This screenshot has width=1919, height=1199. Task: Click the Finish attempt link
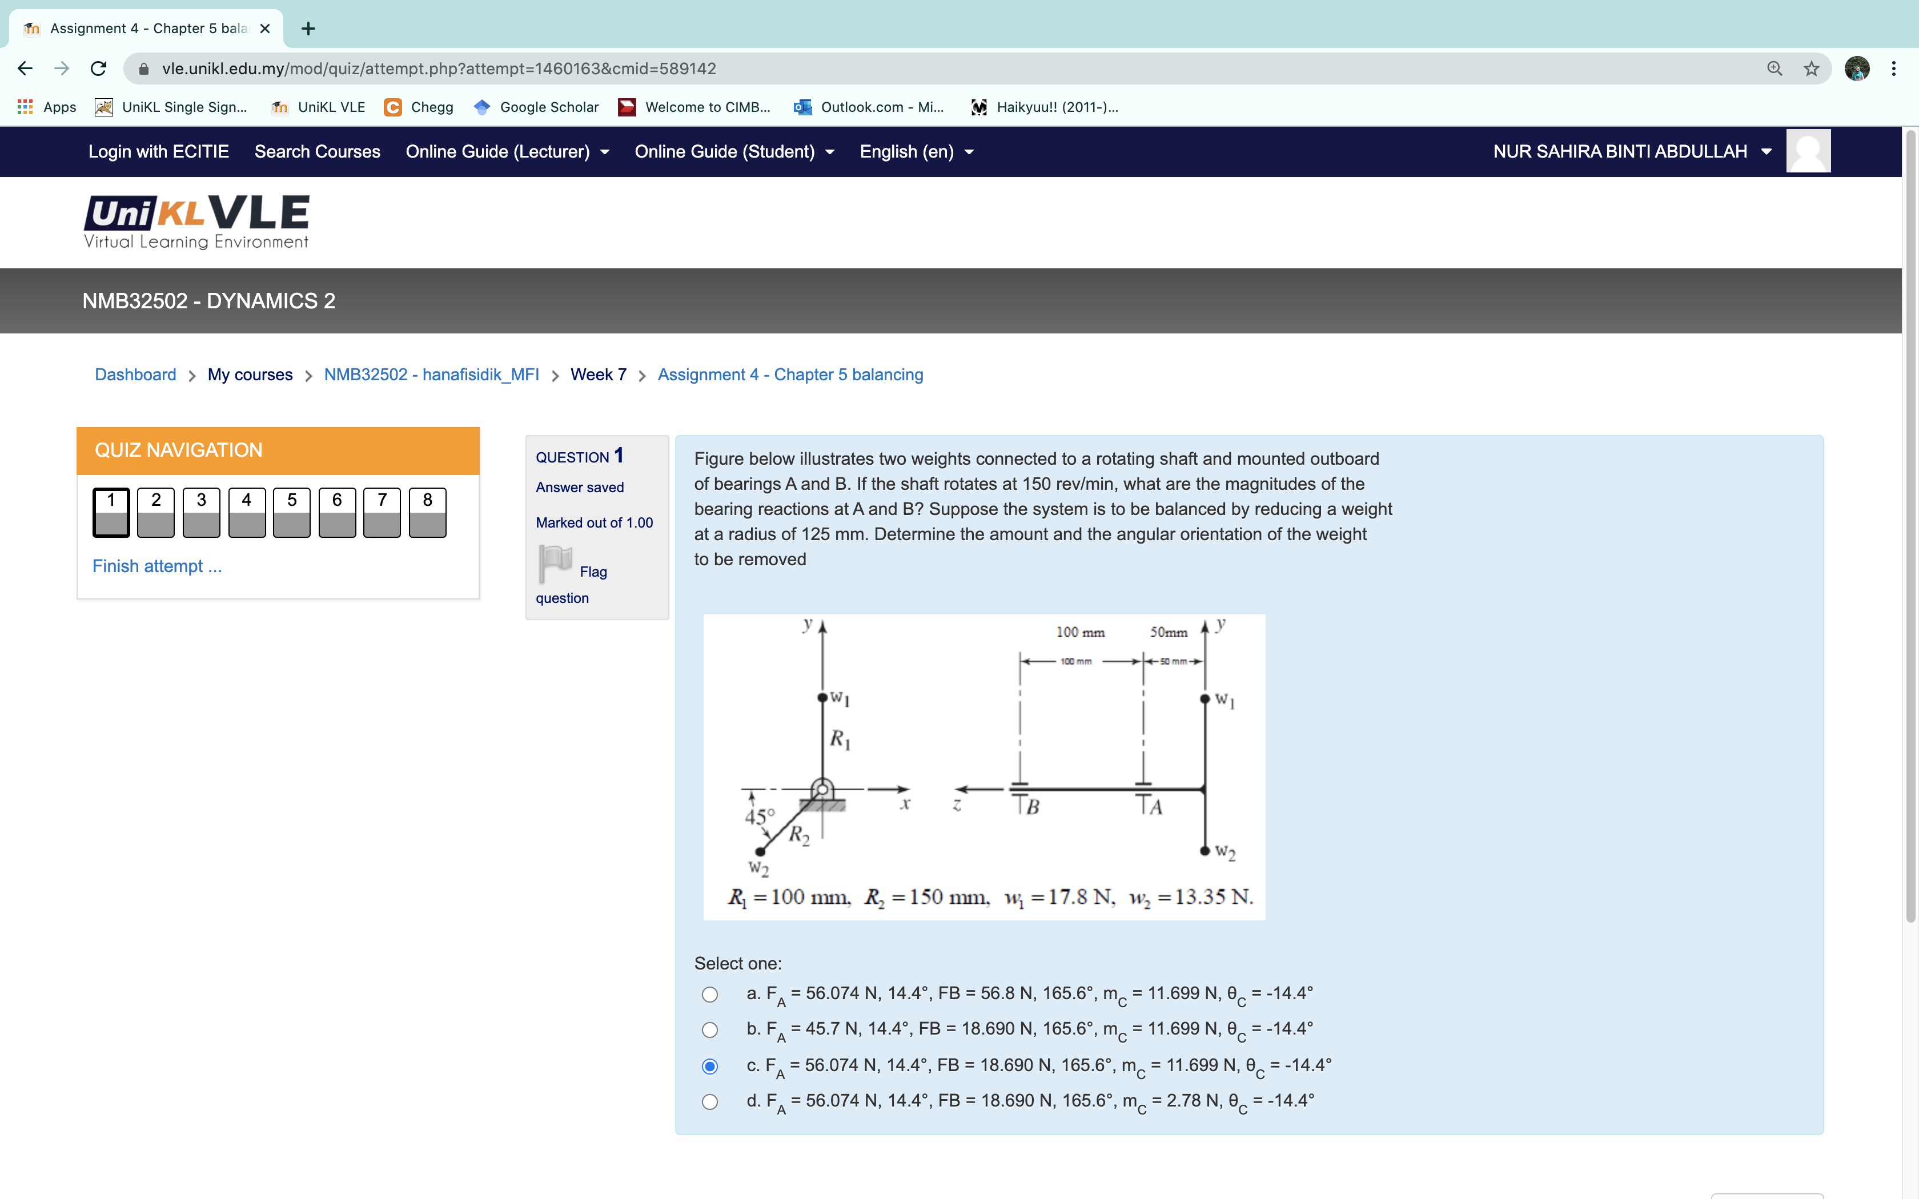157,566
